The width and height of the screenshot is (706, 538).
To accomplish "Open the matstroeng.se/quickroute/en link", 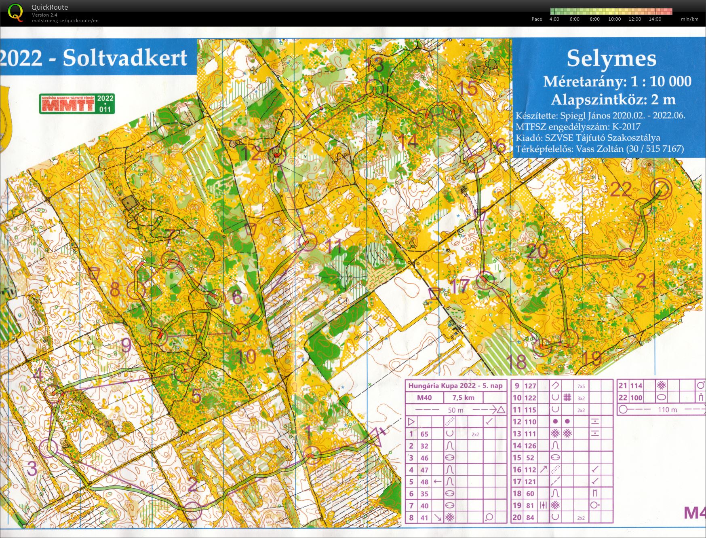I will coord(65,21).
